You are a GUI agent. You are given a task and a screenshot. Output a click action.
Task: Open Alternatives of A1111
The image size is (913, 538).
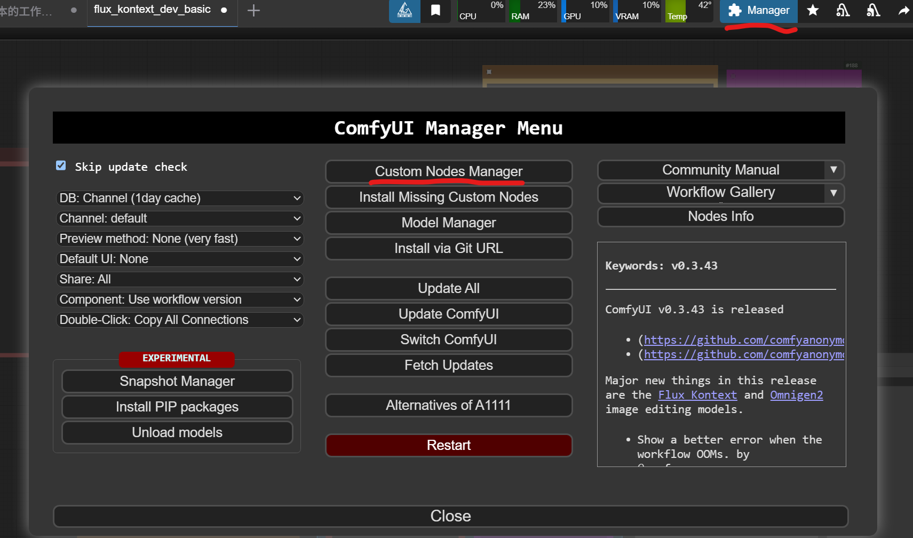point(449,405)
